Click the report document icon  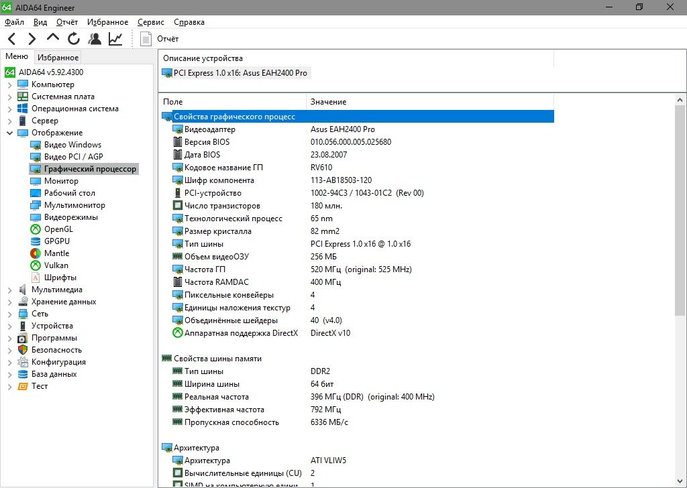(x=146, y=39)
